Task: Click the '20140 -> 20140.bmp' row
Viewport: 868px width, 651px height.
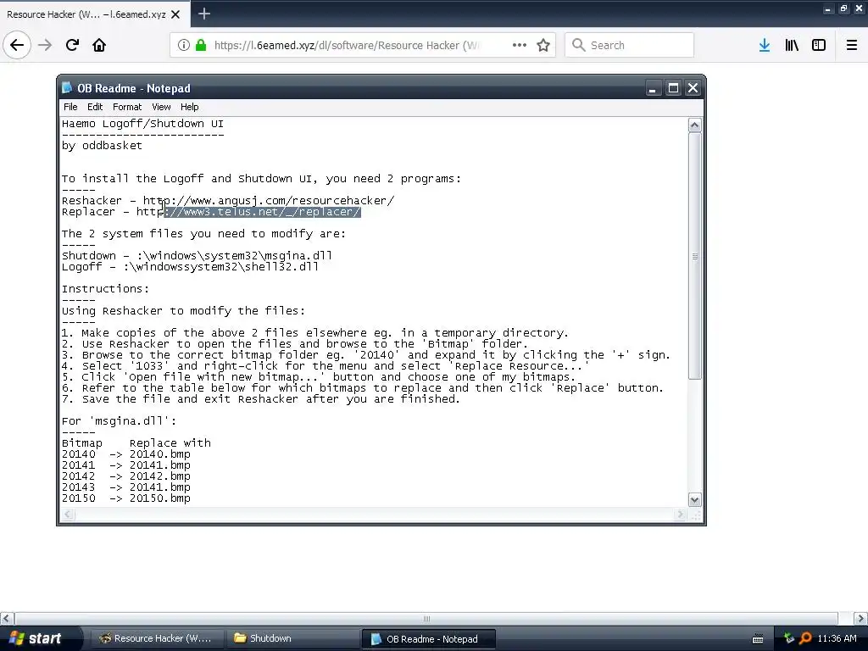Action: [126, 454]
